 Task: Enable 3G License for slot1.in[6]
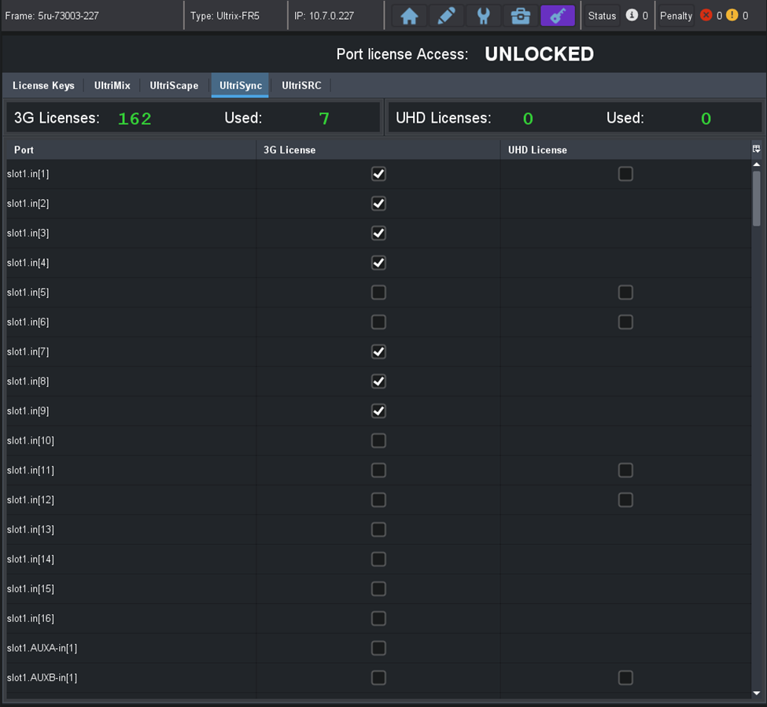pos(378,322)
